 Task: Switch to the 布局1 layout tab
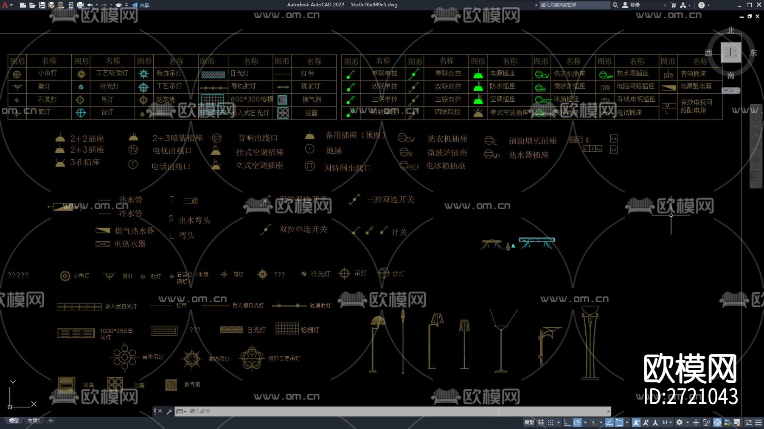[34, 421]
